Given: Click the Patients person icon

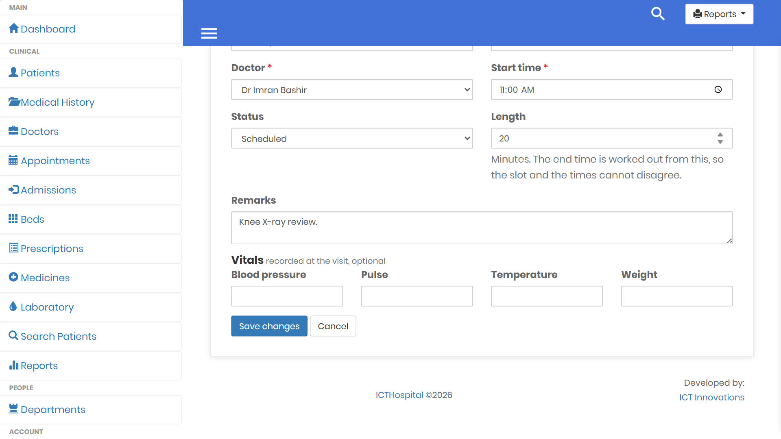Looking at the screenshot, I should point(13,72).
